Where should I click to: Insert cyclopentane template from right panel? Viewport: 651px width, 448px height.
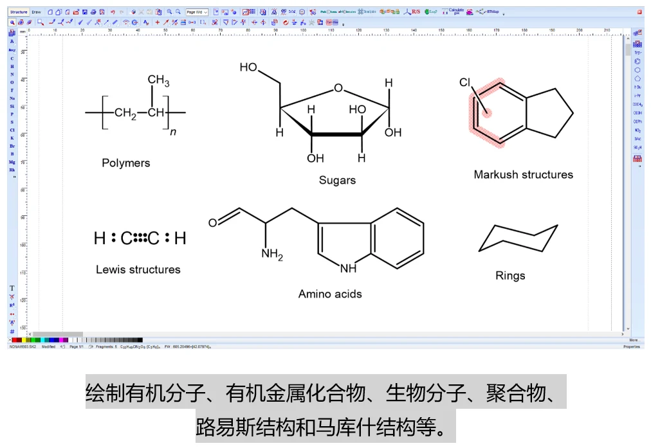[637, 78]
